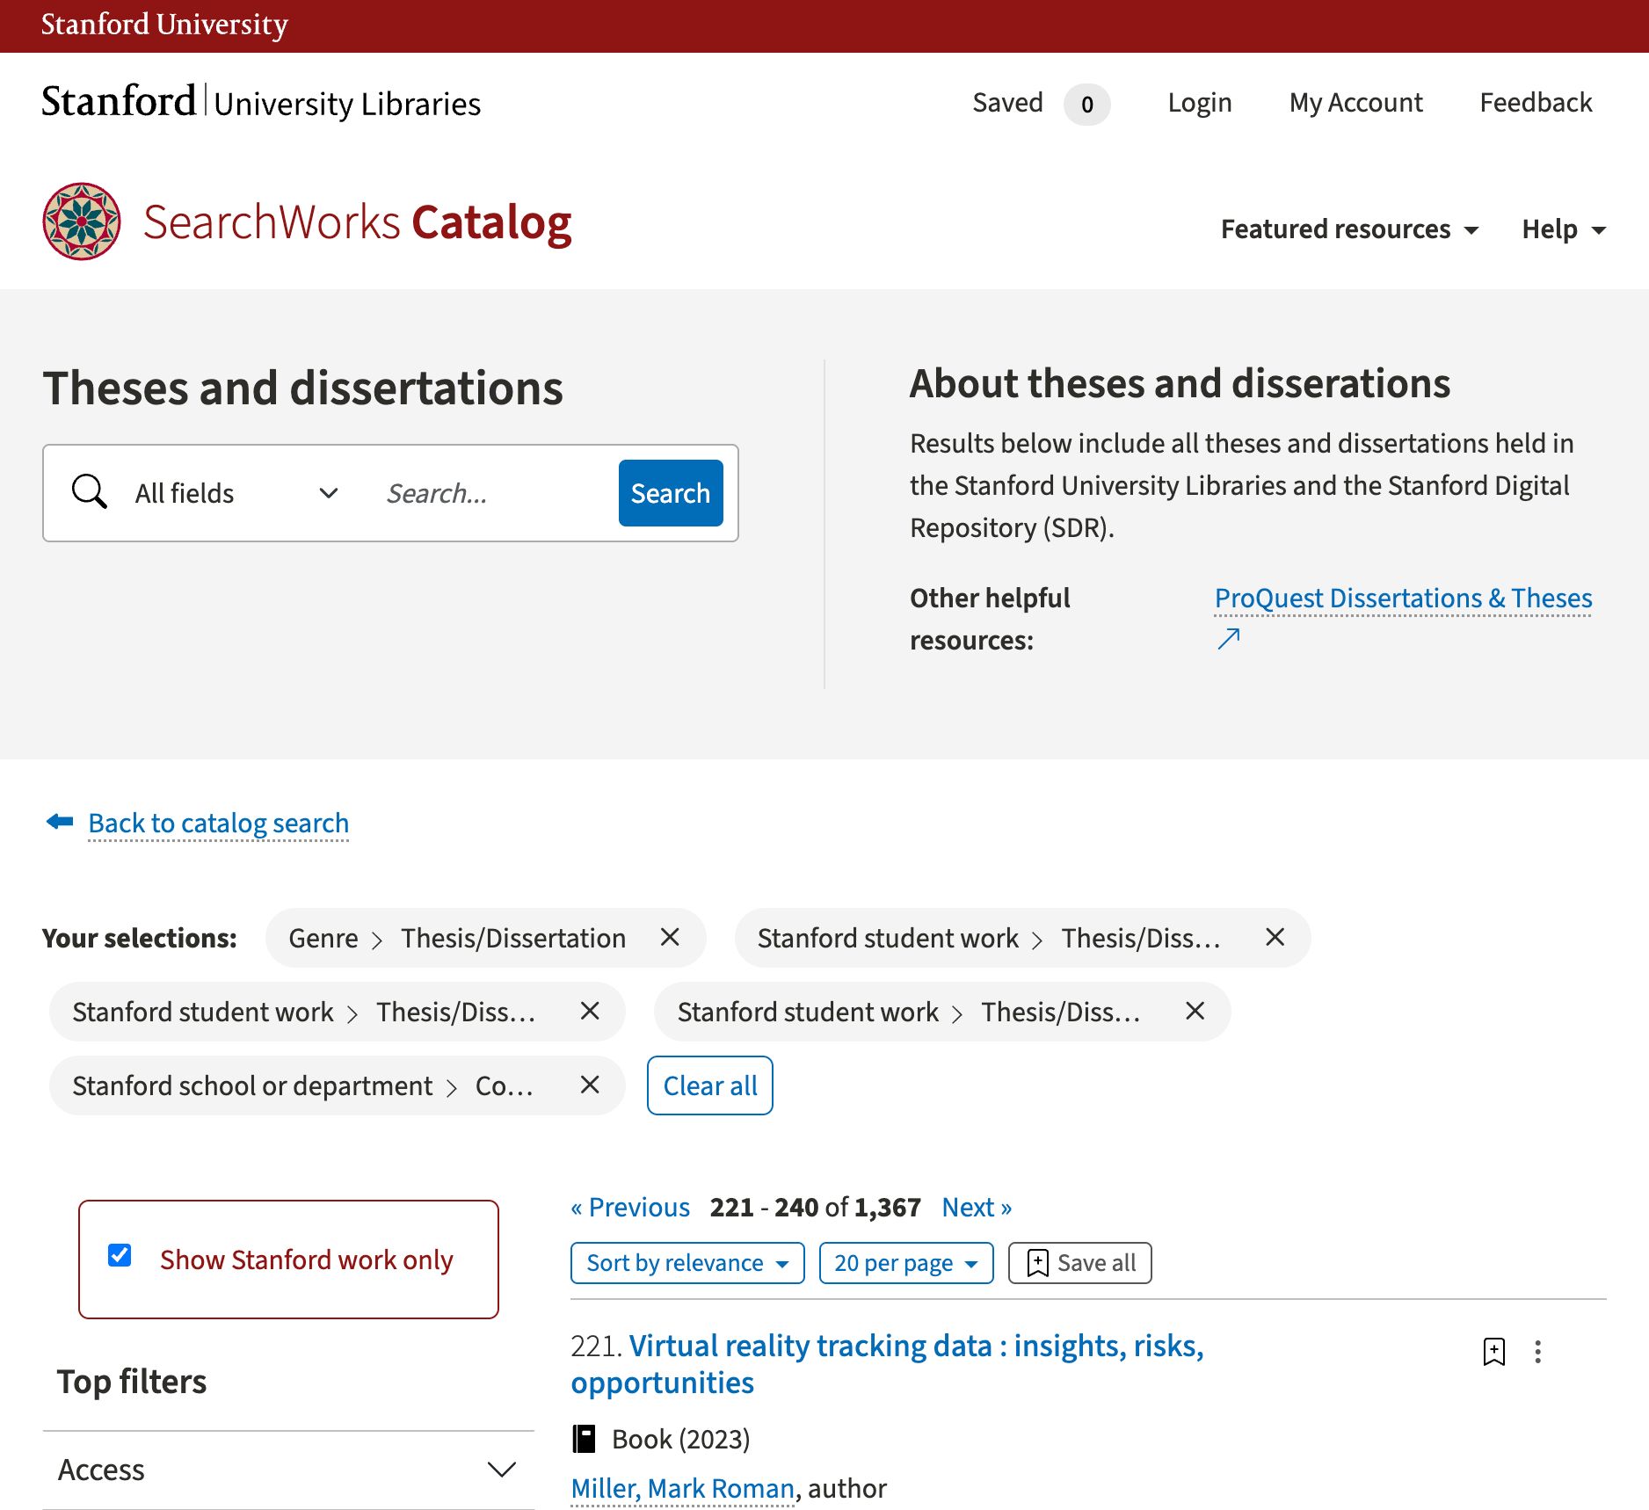
Task: Click the SearchWorks Catalog title text
Action: (x=358, y=221)
